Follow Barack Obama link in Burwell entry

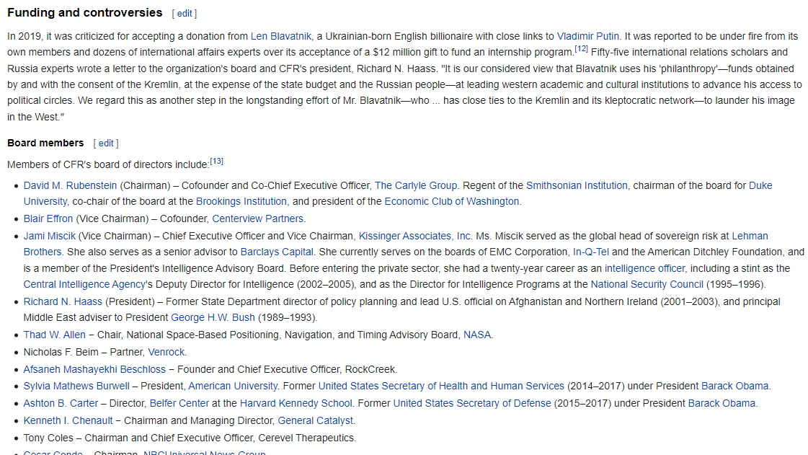pyautogui.click(x=734, y=386)
